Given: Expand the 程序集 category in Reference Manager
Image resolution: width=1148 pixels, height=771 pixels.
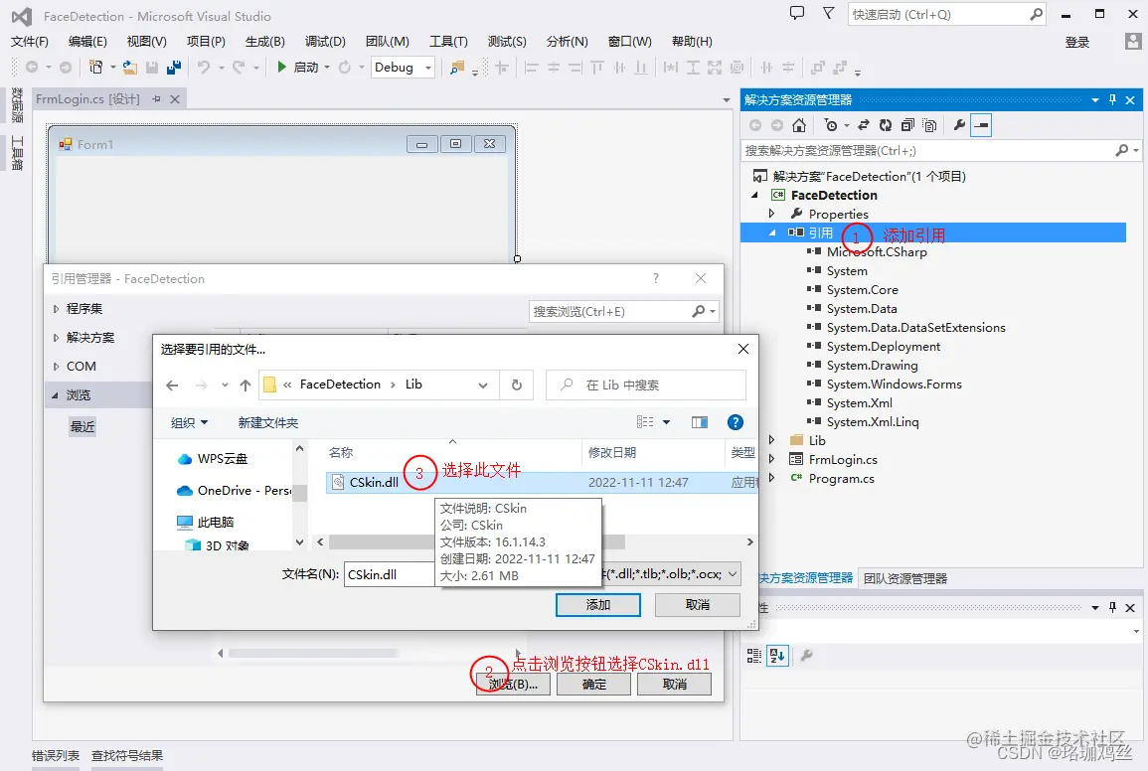Looking at the screenshot, I should (56, 309).
